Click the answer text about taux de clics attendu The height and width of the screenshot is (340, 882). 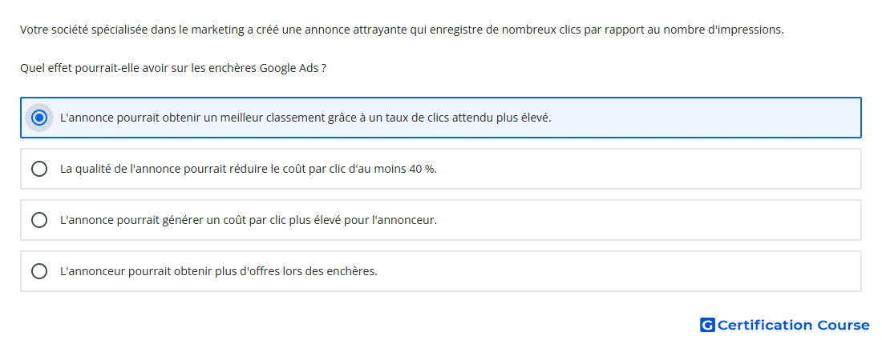[x=305, y=118]
